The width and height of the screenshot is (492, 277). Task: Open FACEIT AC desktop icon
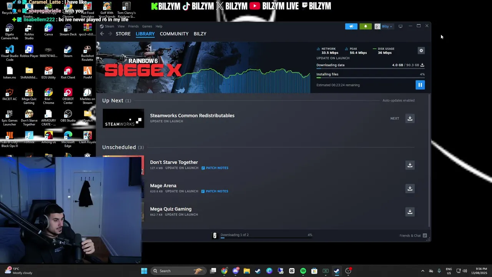(x=10, y=95)
